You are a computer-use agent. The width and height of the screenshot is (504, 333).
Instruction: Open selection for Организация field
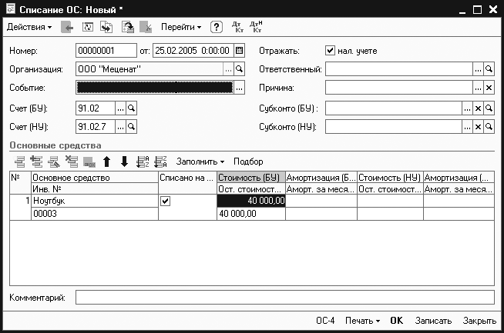coord(228,69)
